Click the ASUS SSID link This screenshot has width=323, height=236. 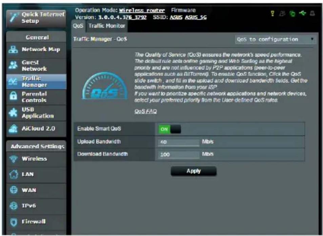[x=176, y=17]
